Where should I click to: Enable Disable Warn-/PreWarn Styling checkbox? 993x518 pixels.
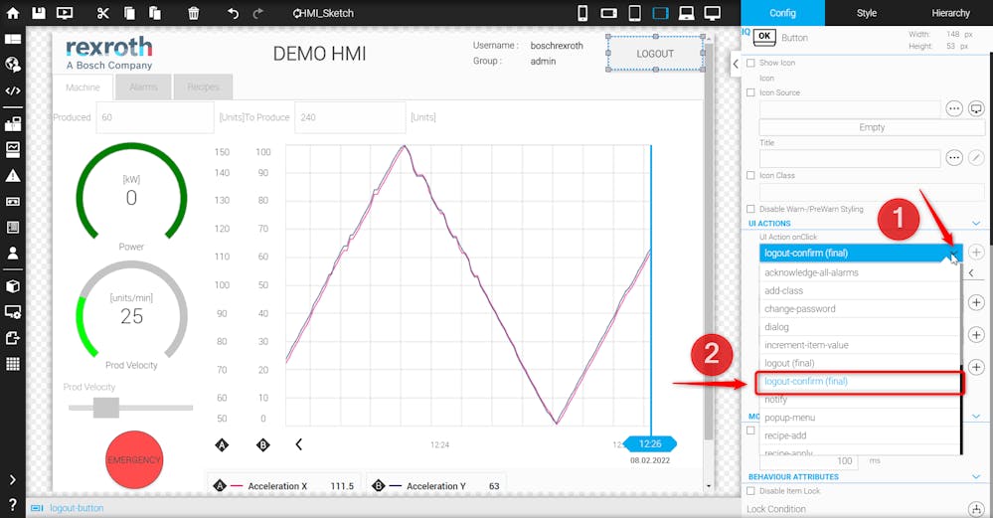tap(750, 209)
